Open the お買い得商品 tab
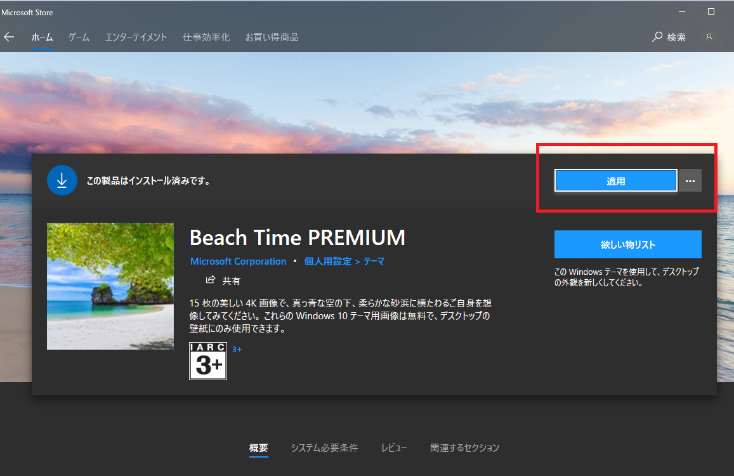Viewport: 734px width, 476px height. click(272, 37)
